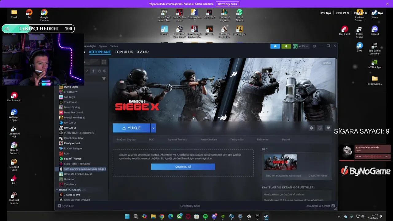Image resolution: width=393 pixels, height=221 pixels.
Task: Open the Rehberler link
Action: point(263,139)
